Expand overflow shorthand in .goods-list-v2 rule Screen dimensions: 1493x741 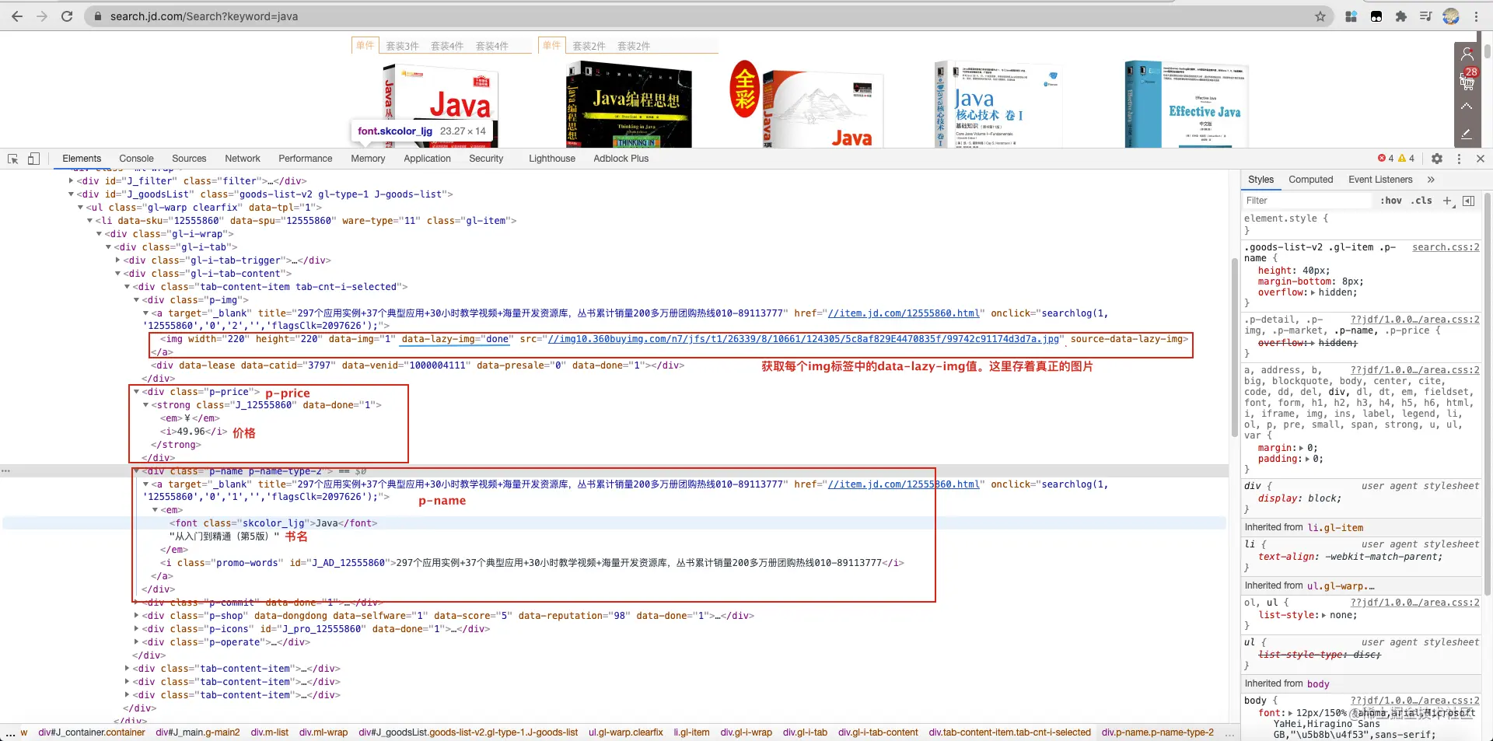pos(1313,293)
